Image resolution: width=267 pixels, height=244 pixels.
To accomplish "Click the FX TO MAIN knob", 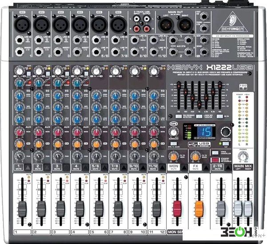I will coord(195,156).
